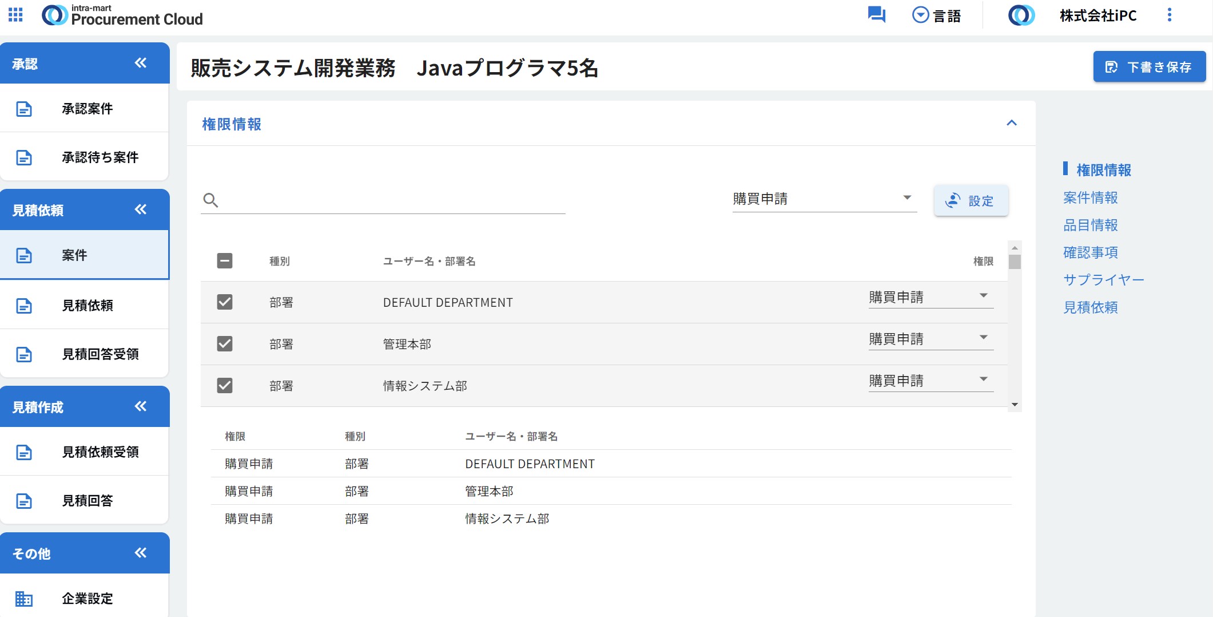Click the table scrollbar up arrow
This screenshot has height=617, width=1213.
pos(1015,248)
